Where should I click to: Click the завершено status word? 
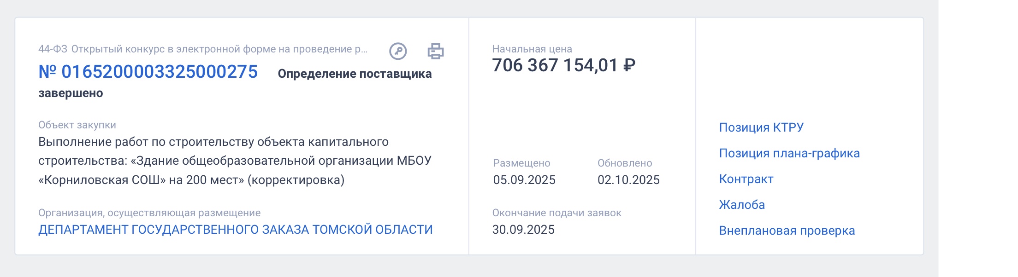coord(71,93)
